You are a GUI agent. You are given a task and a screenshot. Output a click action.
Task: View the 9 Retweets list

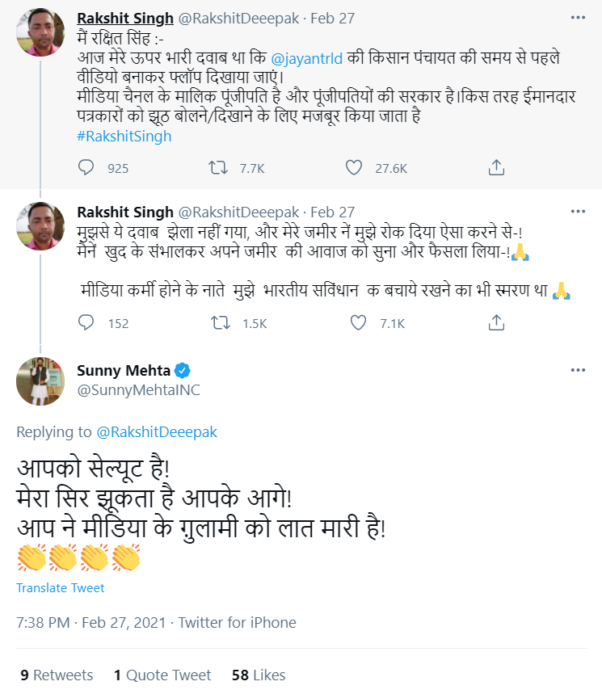click(x=57, y=675)
